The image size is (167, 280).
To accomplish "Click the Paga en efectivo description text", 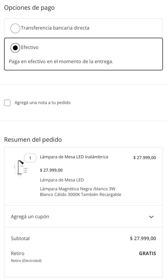I will pyautogui.click(x=61, y=62).
